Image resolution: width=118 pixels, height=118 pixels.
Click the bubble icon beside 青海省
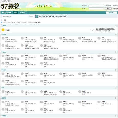tap(41, 109)
